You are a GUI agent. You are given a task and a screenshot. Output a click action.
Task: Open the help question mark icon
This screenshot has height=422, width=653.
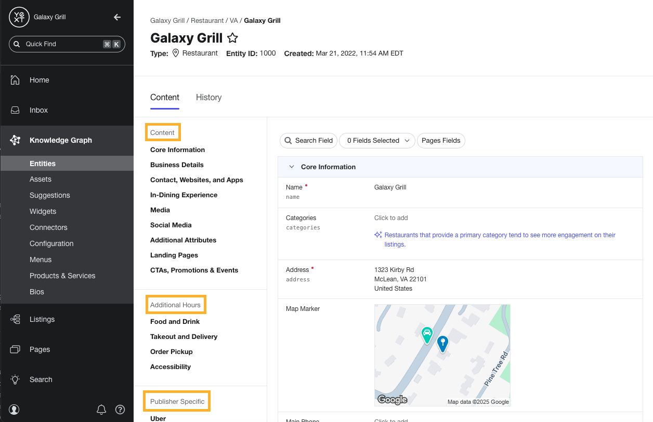pyautogui.click(x=120, y=410)
